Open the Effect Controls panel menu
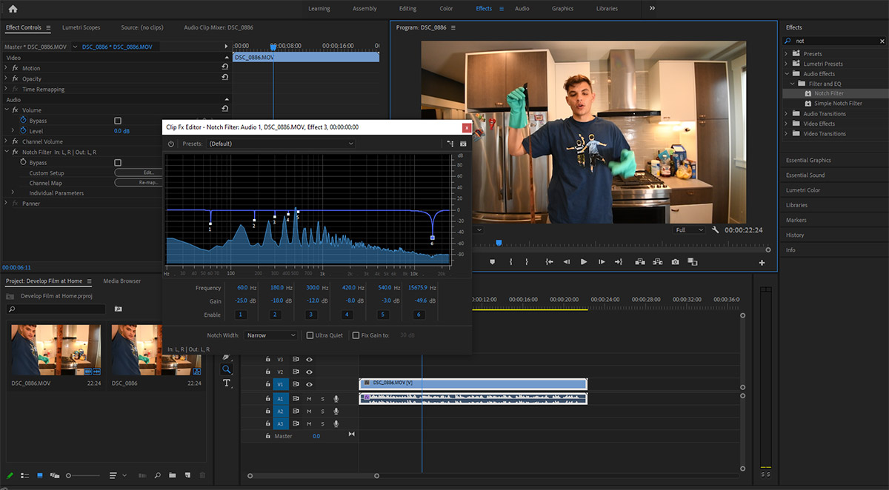 click(x=48, y=27)
